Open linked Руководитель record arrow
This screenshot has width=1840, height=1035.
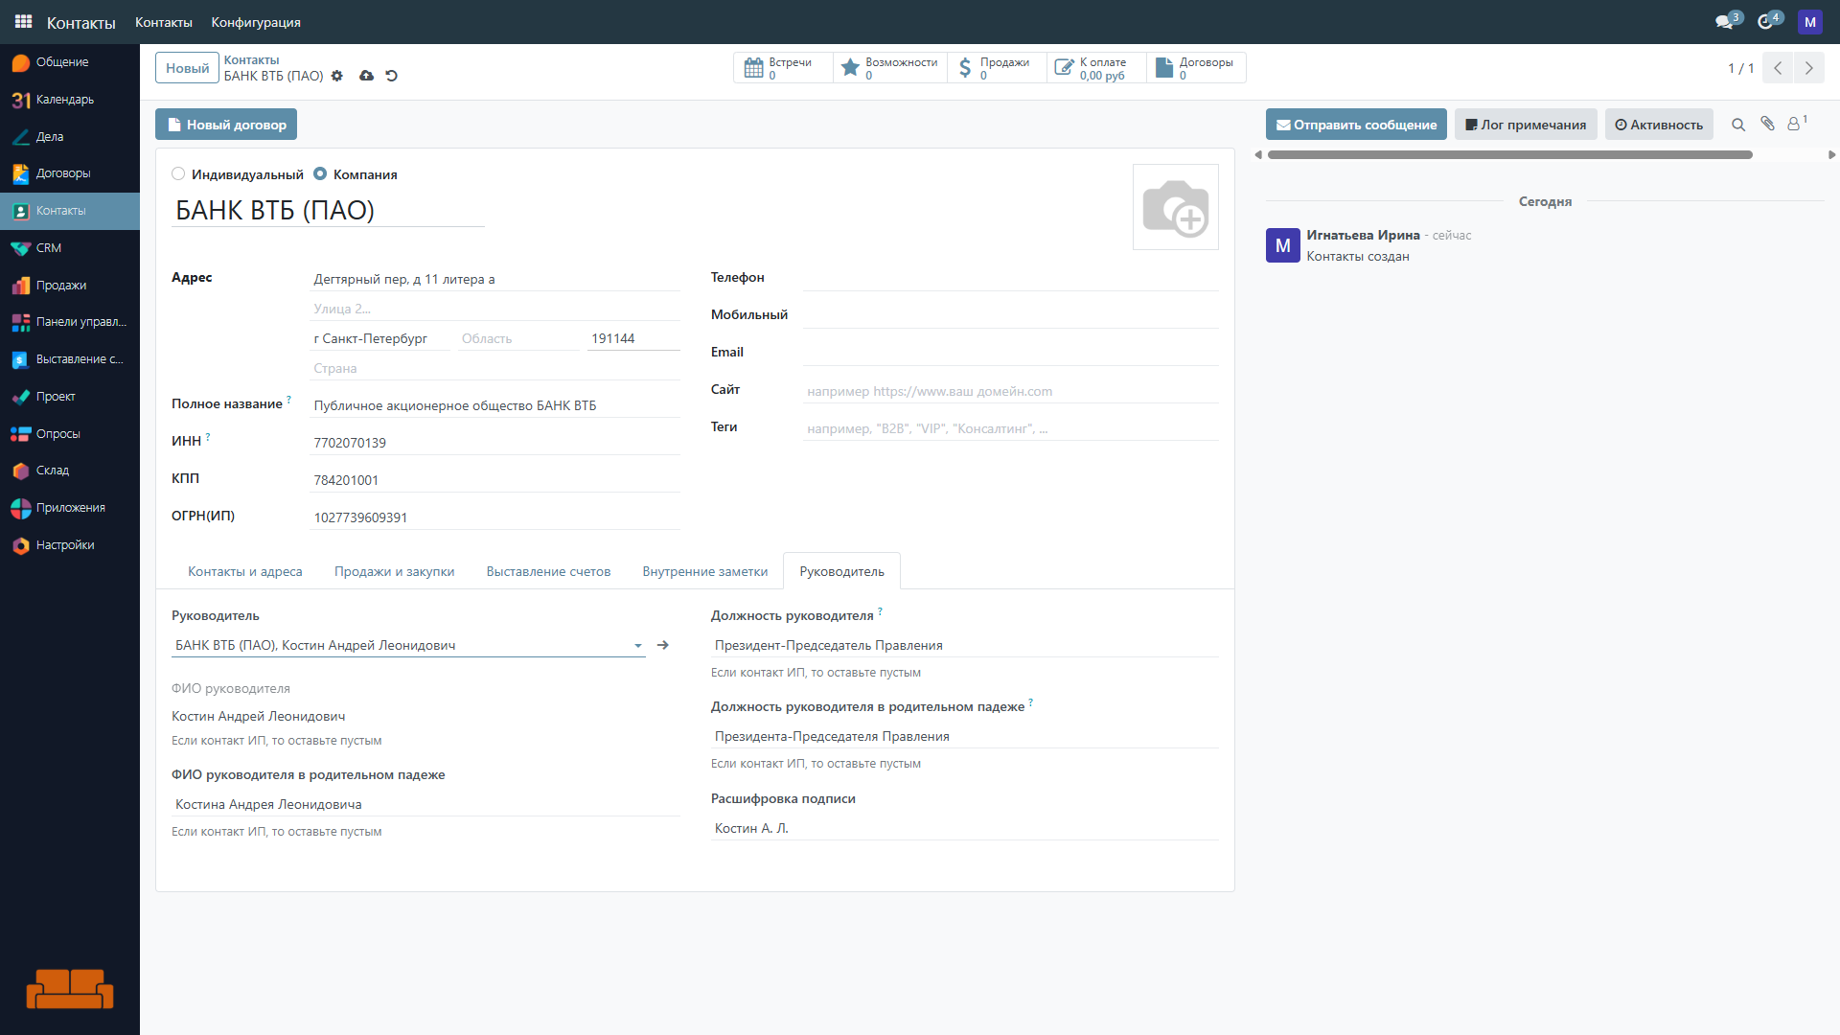pos(662,646)
